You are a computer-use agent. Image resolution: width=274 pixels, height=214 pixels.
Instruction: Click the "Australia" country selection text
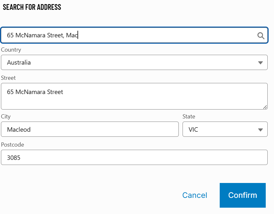pyautogui.click(x=19, y=63)
